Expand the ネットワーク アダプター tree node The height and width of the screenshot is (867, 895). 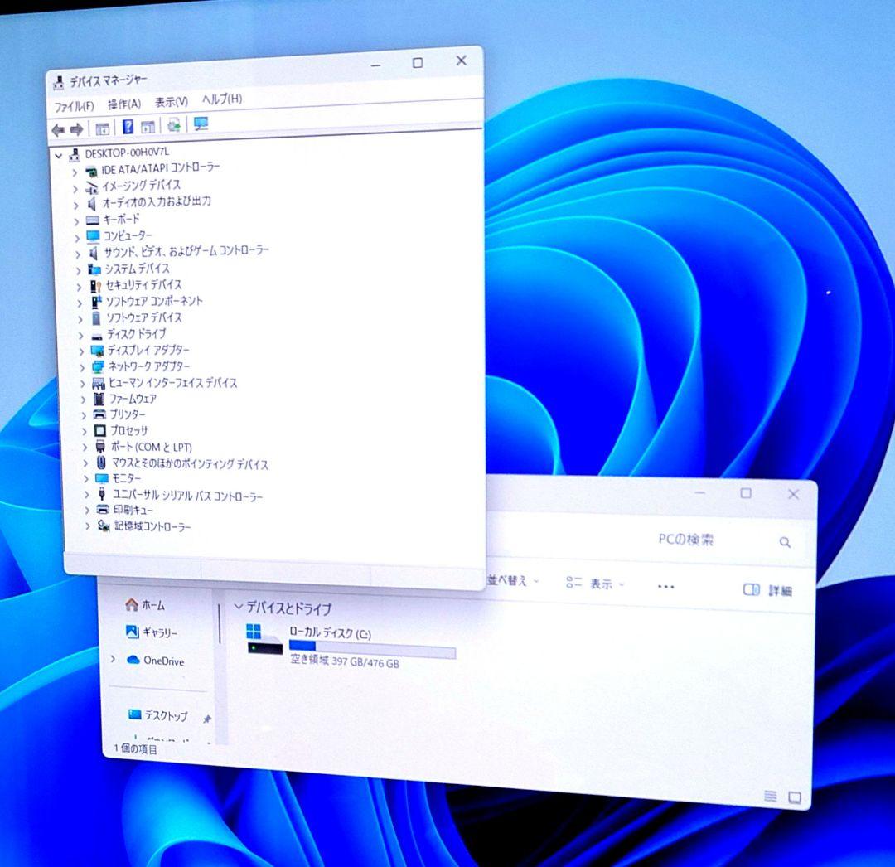pyautogui.click(x=82, y=366)
